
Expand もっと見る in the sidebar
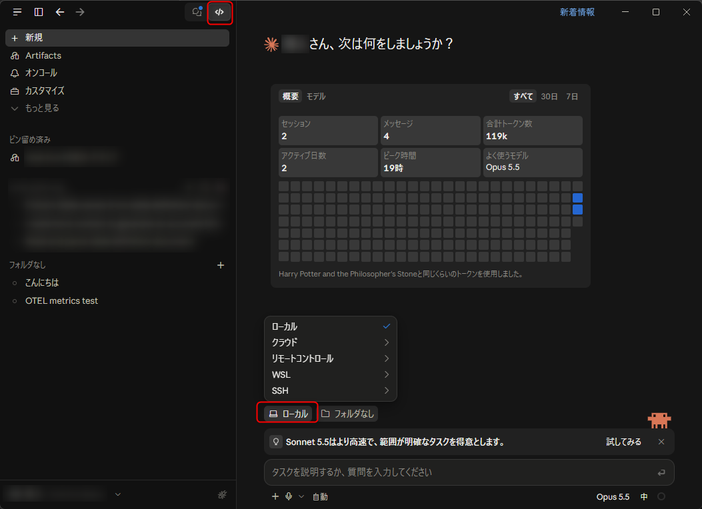(41, 108)
